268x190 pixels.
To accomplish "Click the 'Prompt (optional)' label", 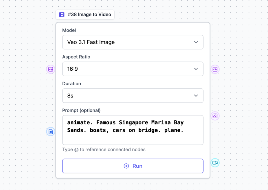I will pos(81,110).
